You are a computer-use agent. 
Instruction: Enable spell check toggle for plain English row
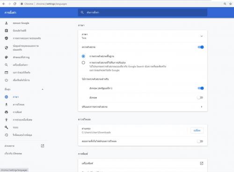click(200, 97)
